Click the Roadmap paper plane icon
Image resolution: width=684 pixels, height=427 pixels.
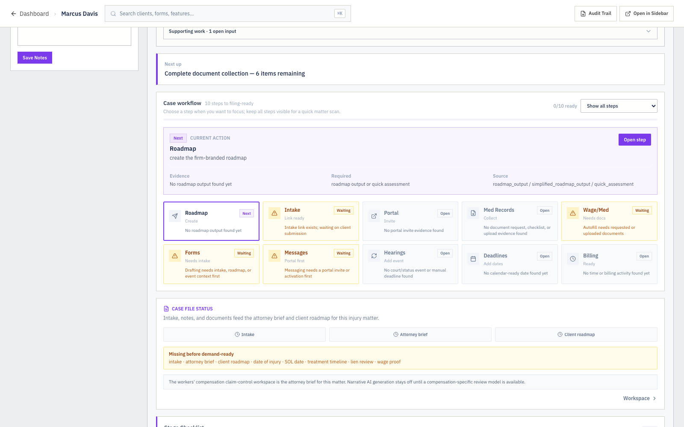pyautogui.click(x=175, y=216)
